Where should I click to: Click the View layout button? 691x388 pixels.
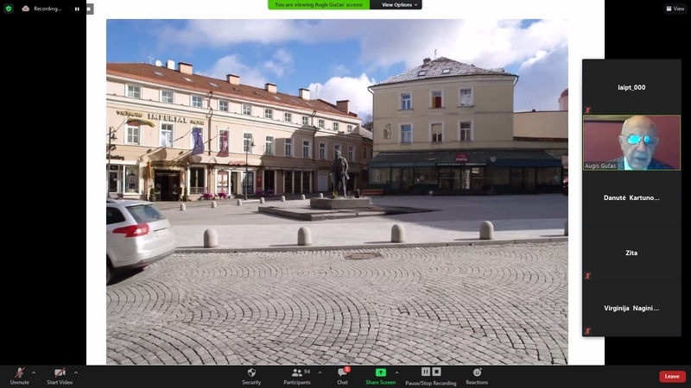(675, 9)
